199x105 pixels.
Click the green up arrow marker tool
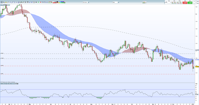[x=38, y=2]
